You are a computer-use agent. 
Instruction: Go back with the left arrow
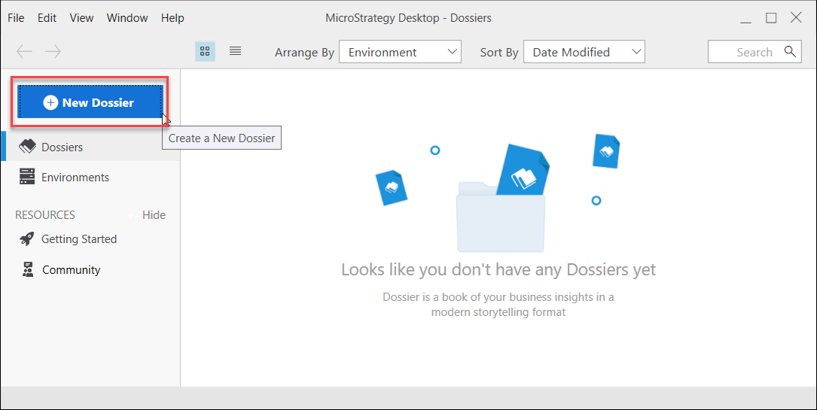(25, 51)
